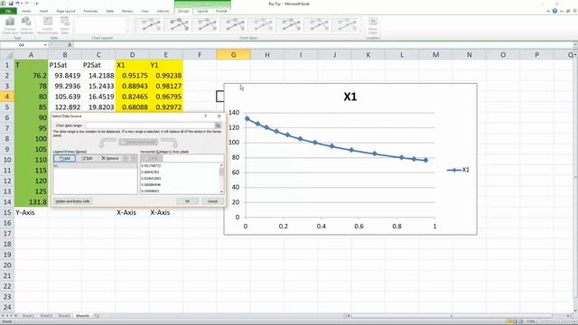Click the Select All corner button
Image resolution: width=578 pixels, height=325 pixels.
(7, 55)
